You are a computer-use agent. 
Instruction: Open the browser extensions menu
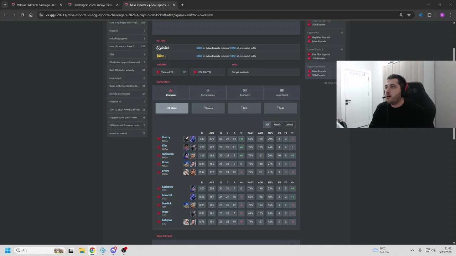pyautogui.click(x=429, y=15)
